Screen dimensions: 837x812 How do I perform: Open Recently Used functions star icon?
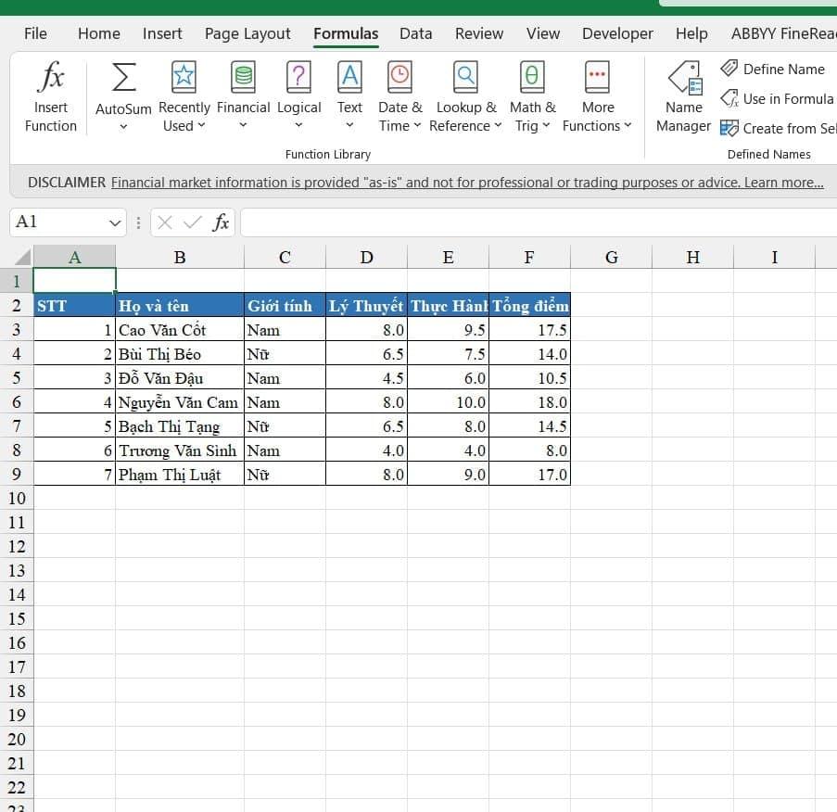tap(184, 76)
